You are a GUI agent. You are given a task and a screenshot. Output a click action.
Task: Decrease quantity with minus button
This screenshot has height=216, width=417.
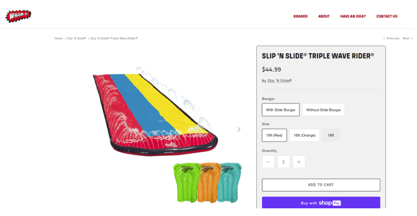click(268, 162)
